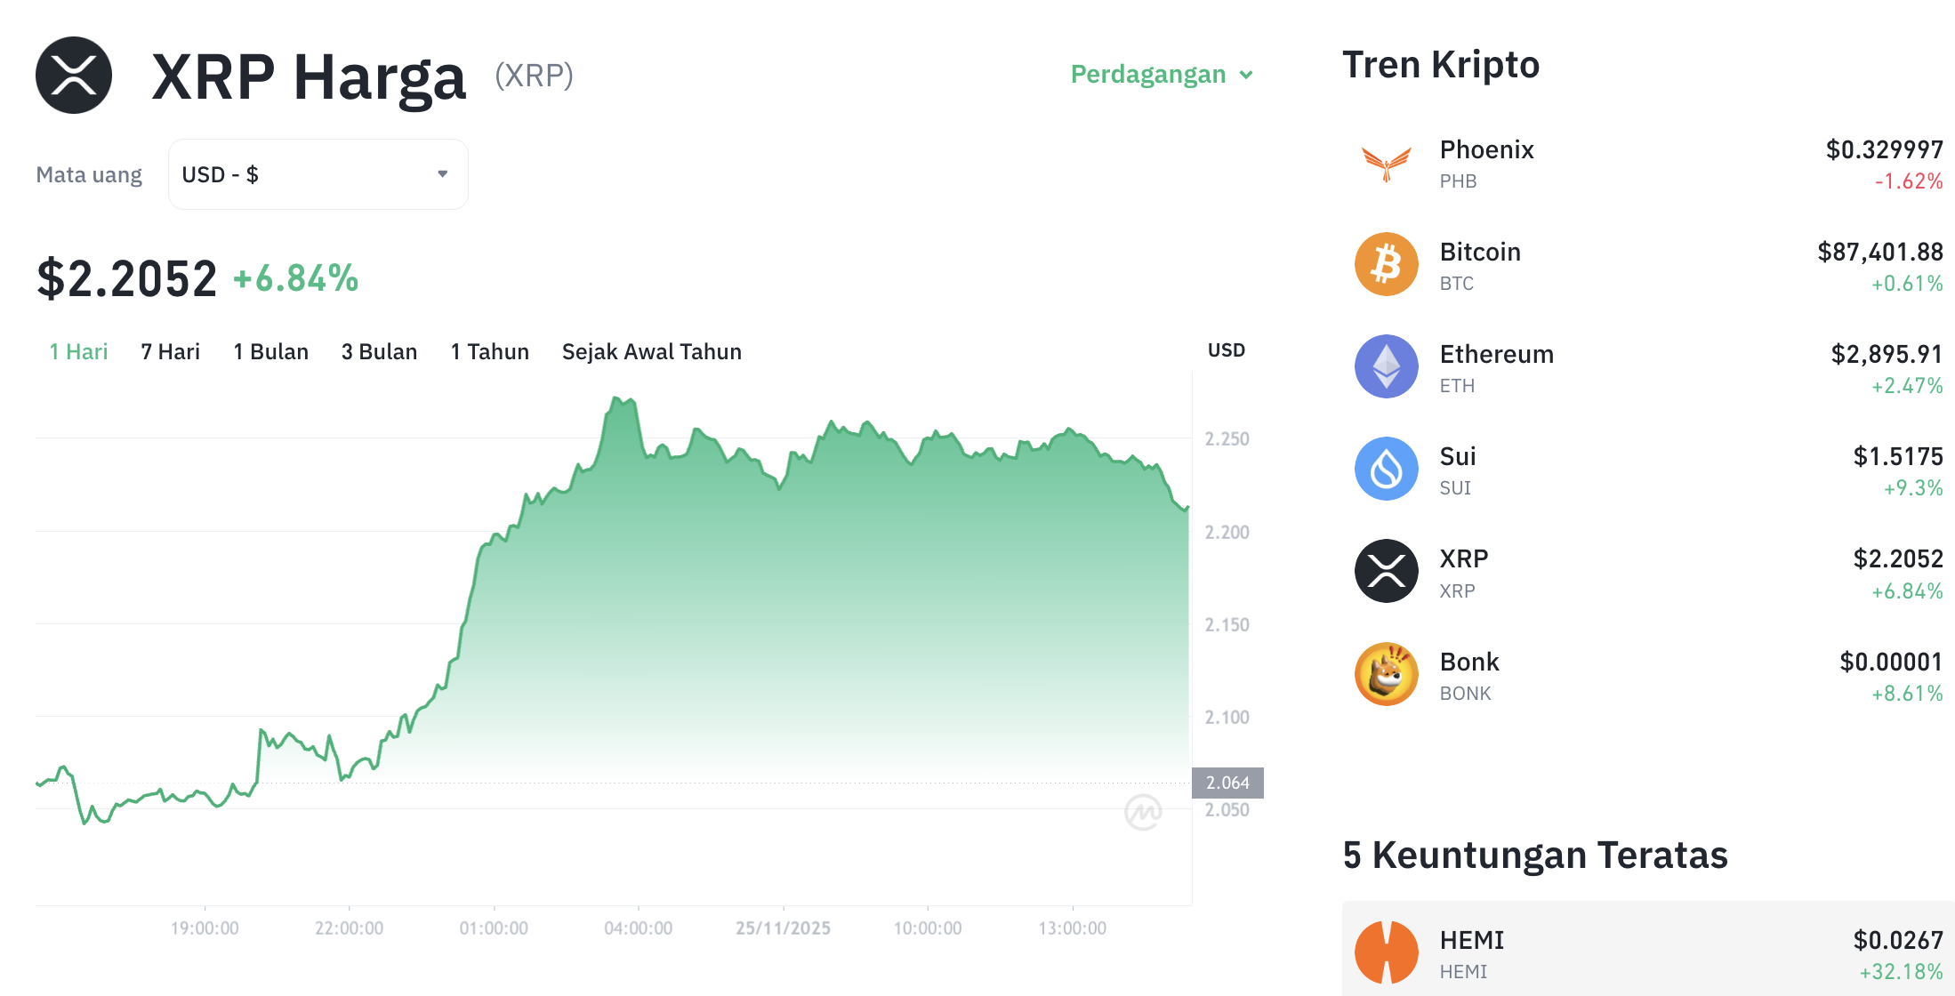Click the 2.064 price marker on chart axis

point(1227,782)
